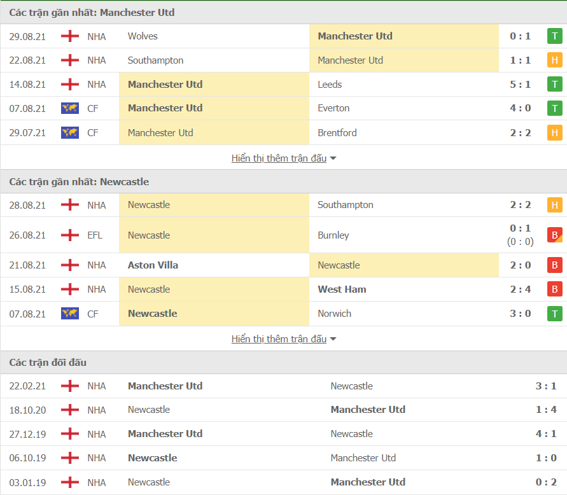The height and width of the screenshot is (495, 567).
Task: Click the England flag on 06.10.19 head-to-head row
Action: (70, 457)
